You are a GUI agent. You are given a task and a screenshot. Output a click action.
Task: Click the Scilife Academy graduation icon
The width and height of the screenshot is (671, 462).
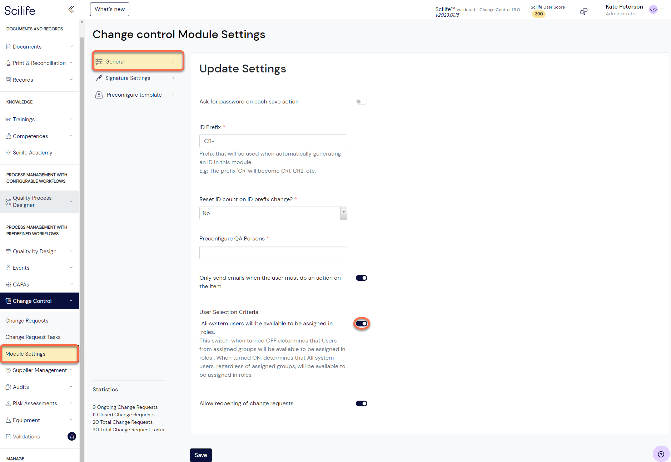8,153
